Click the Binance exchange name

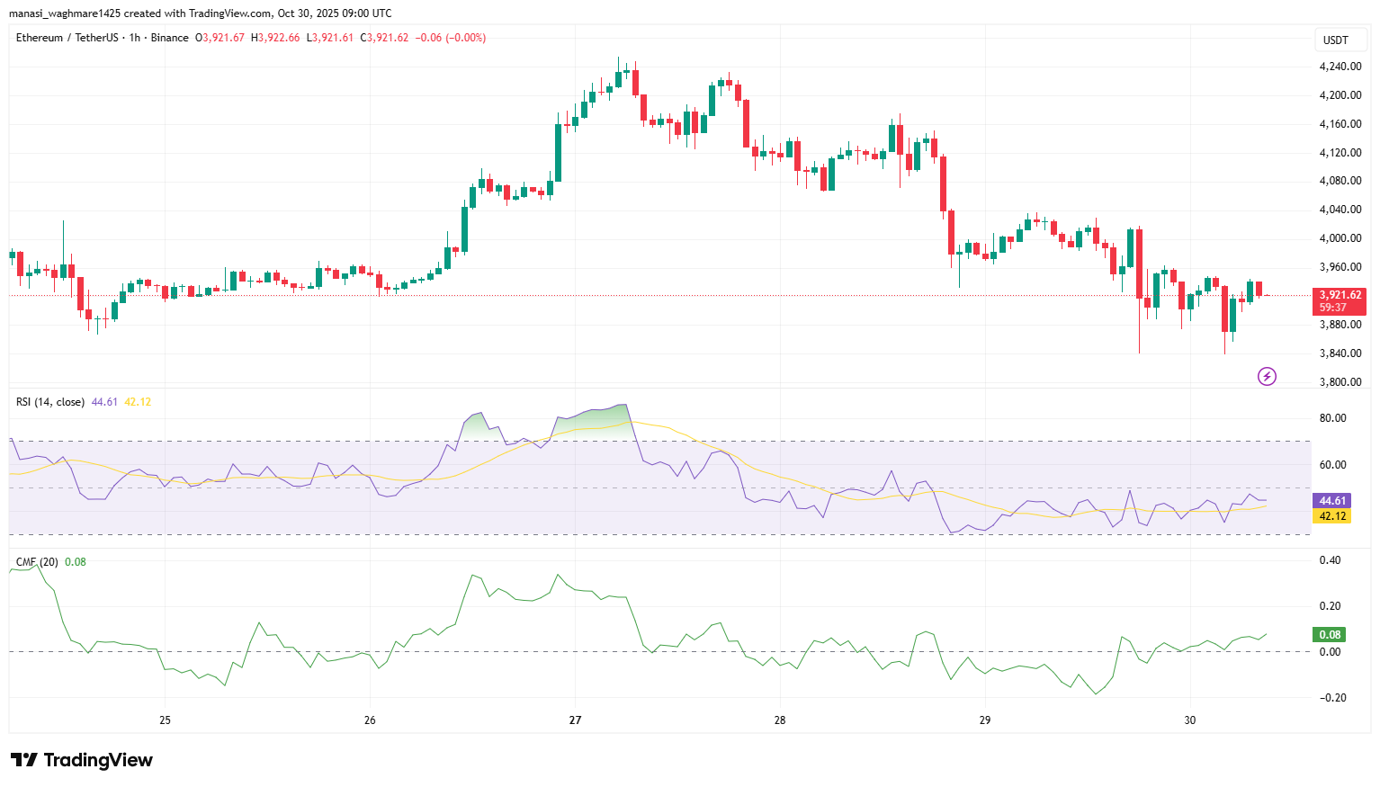pyautogui.click(x=171, y=38)
